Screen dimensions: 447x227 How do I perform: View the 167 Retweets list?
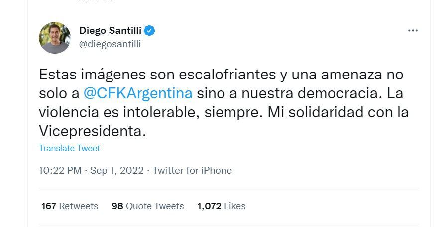tap(70, 206)
